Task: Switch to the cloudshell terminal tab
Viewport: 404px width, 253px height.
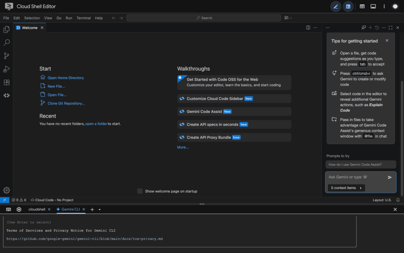Action: [x=37, y=209]
